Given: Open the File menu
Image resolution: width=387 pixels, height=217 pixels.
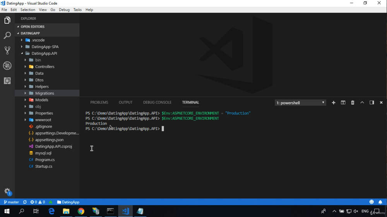Looking at the screenshot, I should click(4, 10).
